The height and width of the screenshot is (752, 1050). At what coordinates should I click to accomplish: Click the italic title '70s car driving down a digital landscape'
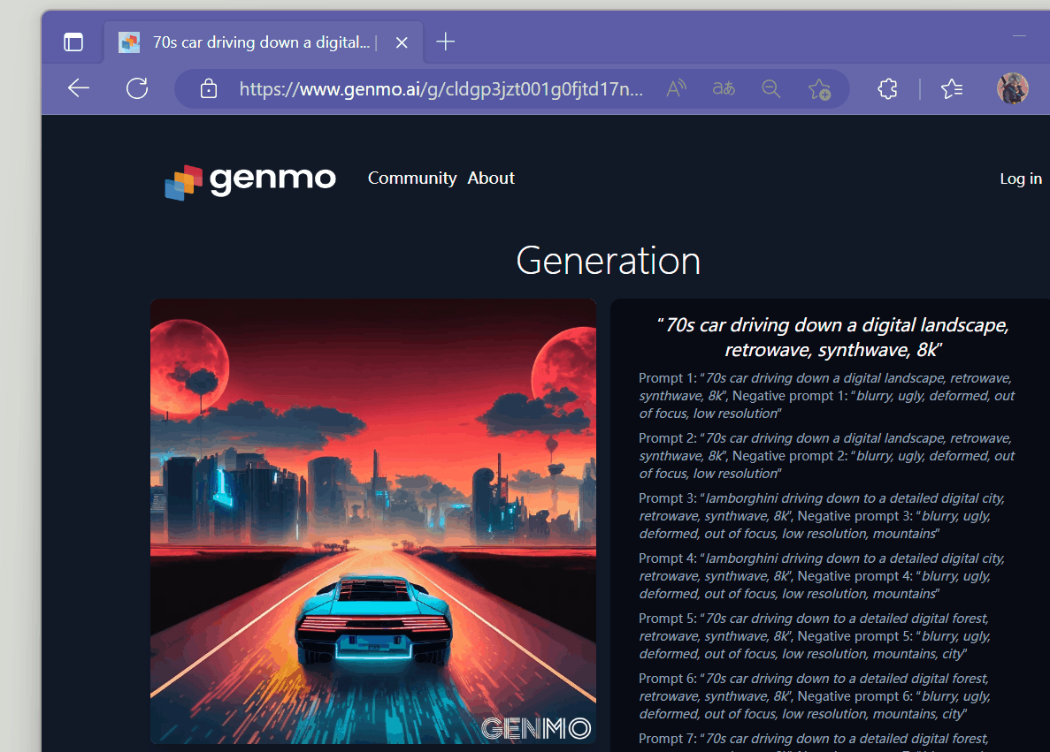point(833,338)
